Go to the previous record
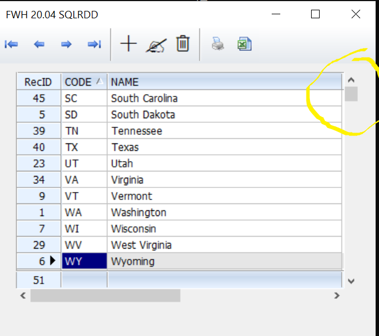379x336 pixels. [39, 44]
